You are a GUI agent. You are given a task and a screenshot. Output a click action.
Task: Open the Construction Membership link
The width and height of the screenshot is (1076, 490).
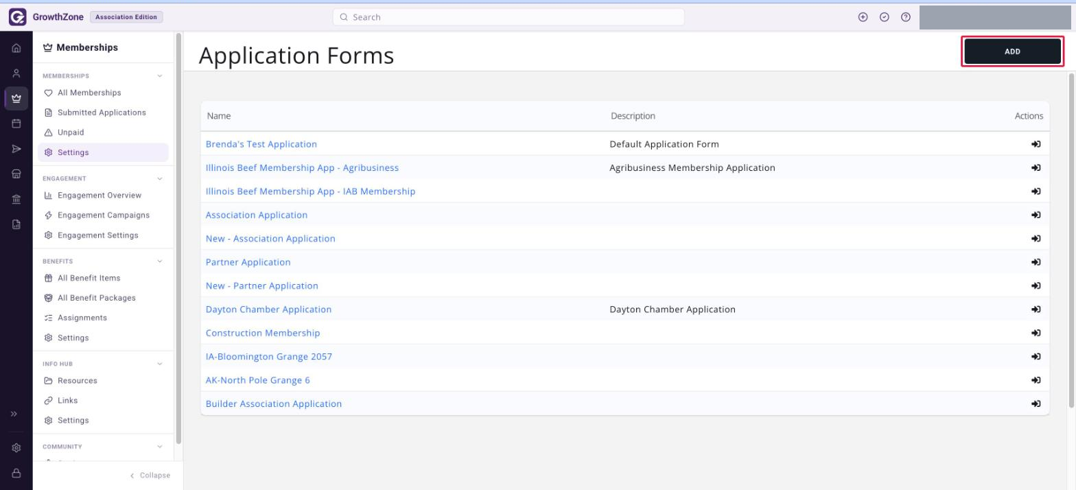coord(263,333)
